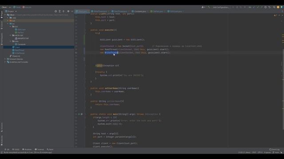The height and width of the screenshot is (159, 284).
Task: Click the build completed status message
Action: click(x=28, y=152)
